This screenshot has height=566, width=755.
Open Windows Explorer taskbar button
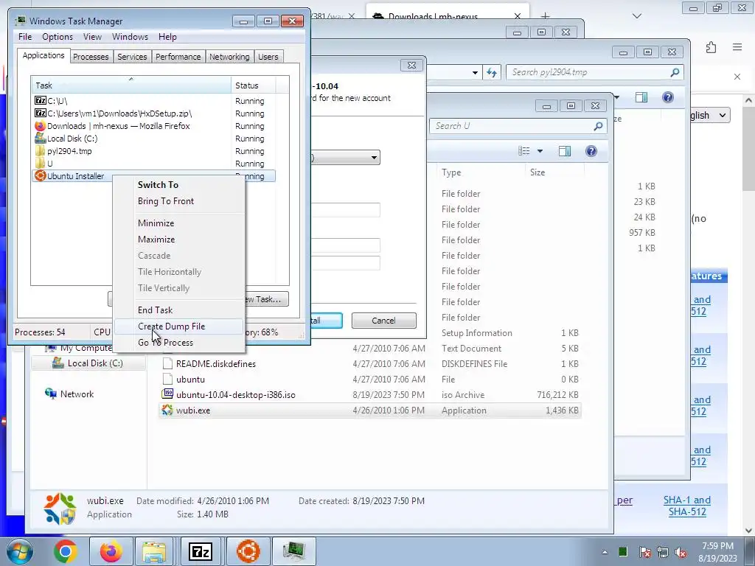tap(154, 551)
